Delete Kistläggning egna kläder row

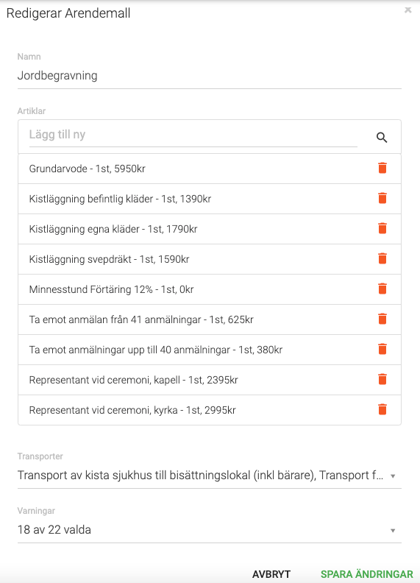(382, 228)
